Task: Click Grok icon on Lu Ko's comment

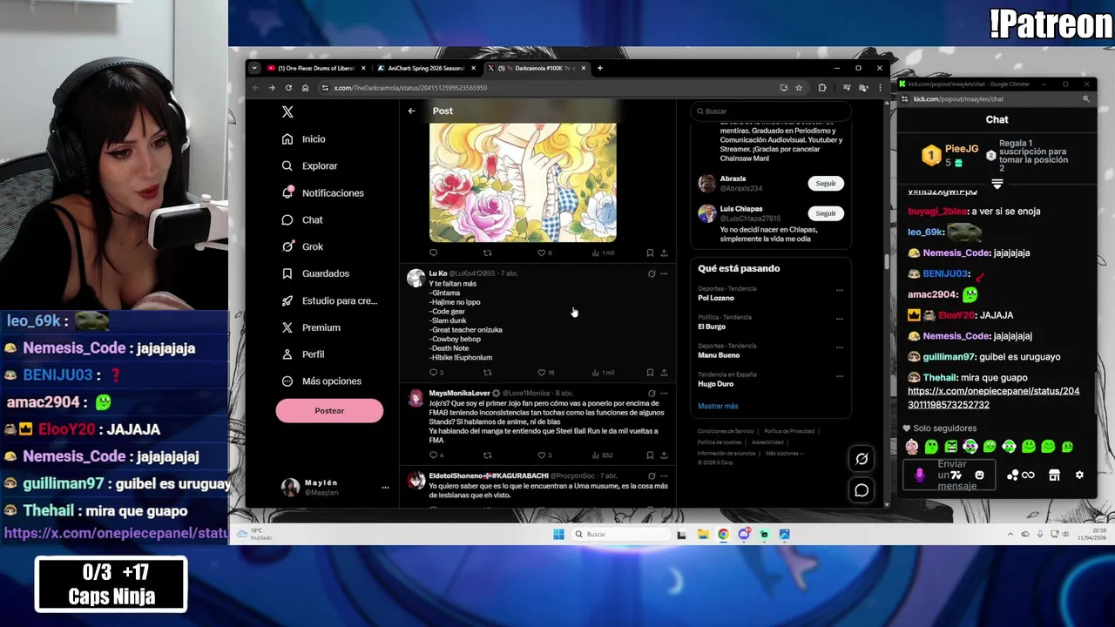Action: click(652, 273)
